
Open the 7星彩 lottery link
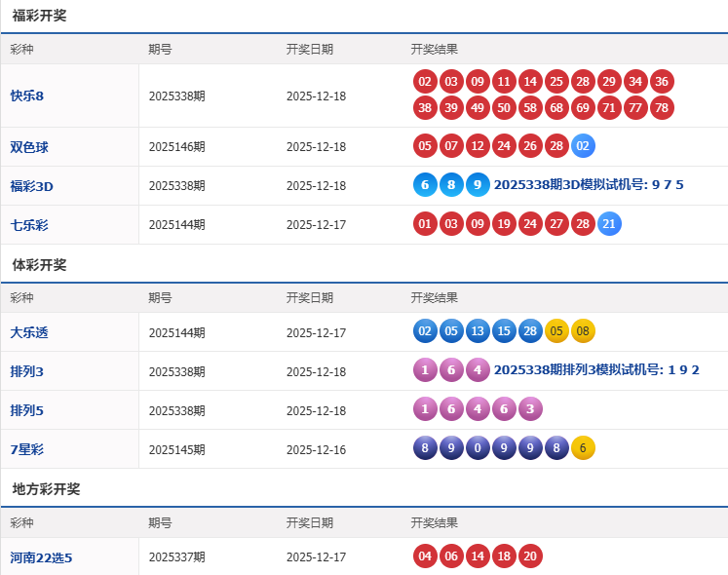[x=26, y=449]
